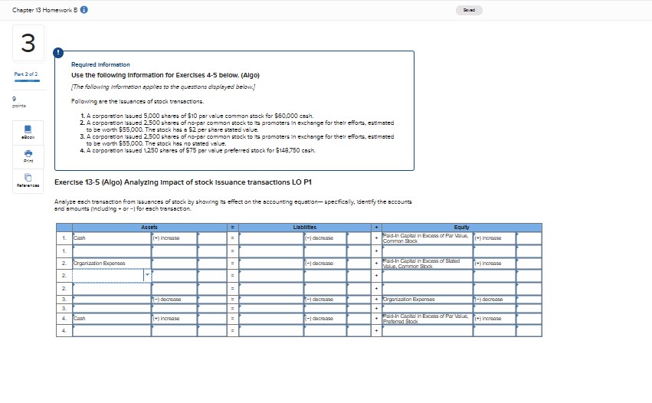Viewport: 652px width, 403px height.
Task: Select Organization Expenses cell in the Assets column
Action: coord(112,264)
